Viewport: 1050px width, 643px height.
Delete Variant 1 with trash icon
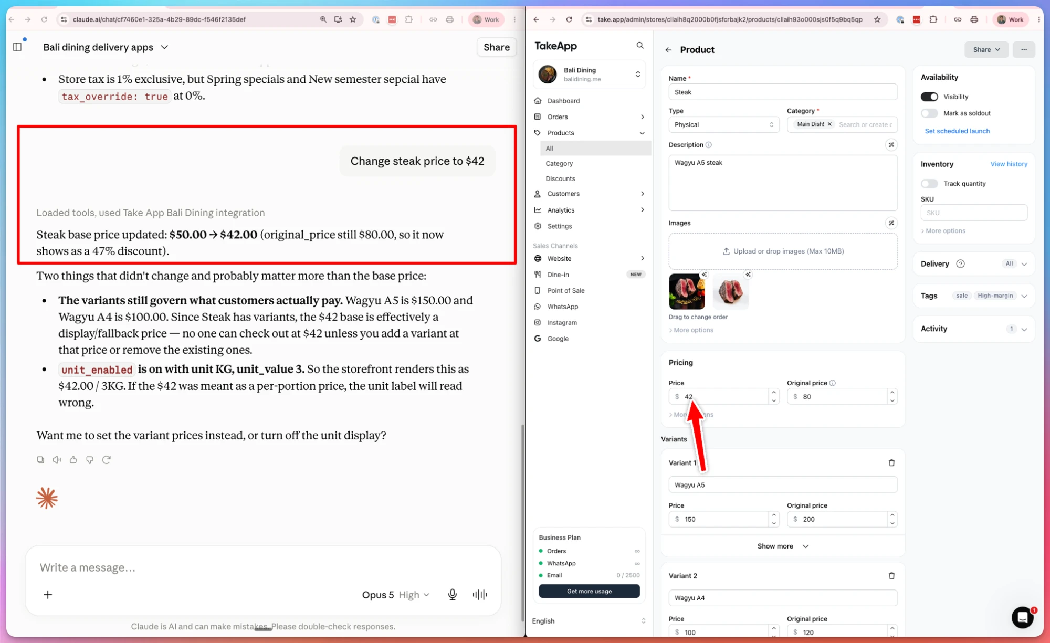[x=891, y=463]
